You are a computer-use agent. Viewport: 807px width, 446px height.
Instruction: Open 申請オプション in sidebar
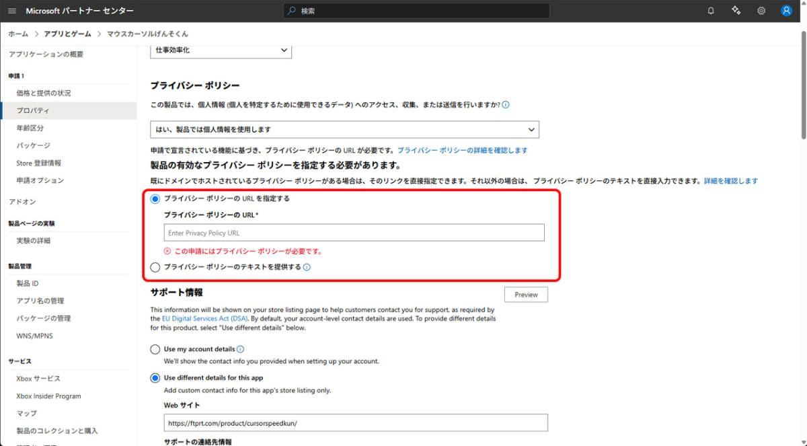click(40, 180)
